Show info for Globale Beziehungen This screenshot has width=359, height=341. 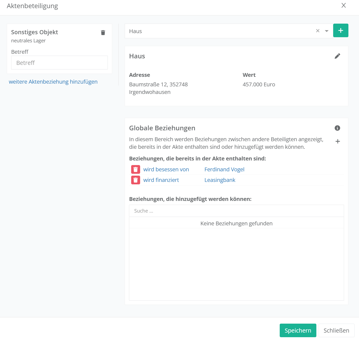(x=337, y=128)
